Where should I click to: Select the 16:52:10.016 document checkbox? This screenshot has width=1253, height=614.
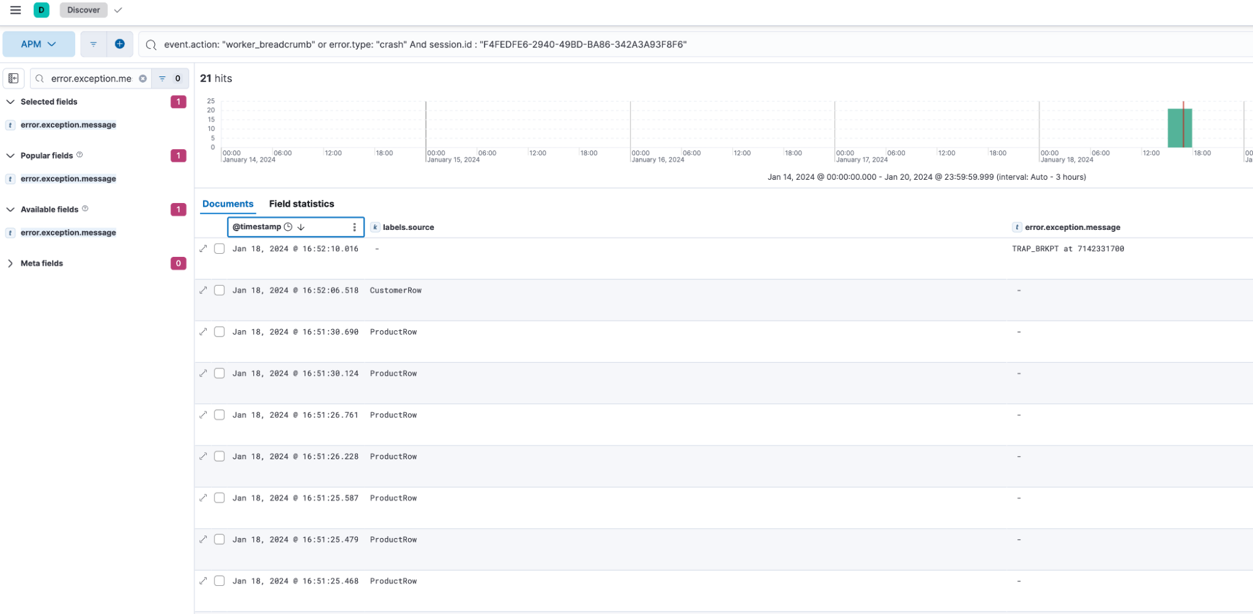tap(219, 249)
